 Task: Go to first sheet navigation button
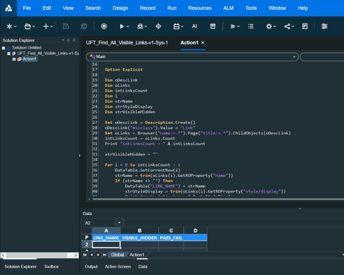[84, 254]
